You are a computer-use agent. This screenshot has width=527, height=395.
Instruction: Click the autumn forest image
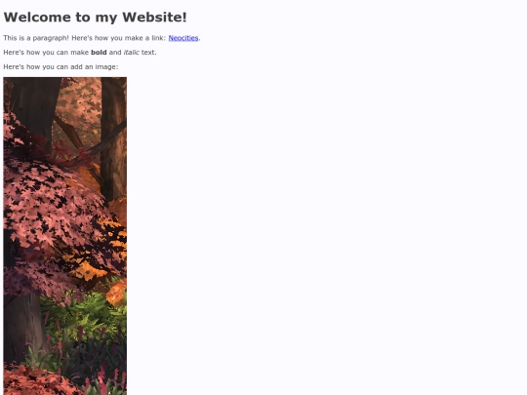(x=64, y=236)
